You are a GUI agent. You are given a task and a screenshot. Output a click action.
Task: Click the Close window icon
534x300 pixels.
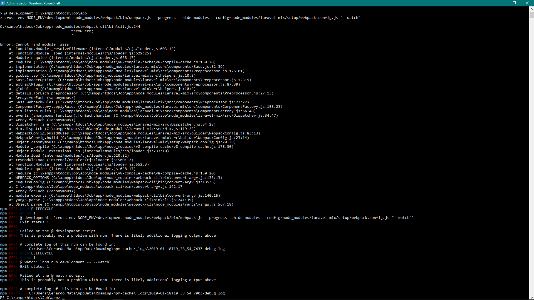coord(527,3)
